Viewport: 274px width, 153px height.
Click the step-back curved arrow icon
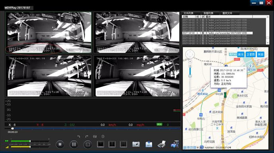point(79,136)
